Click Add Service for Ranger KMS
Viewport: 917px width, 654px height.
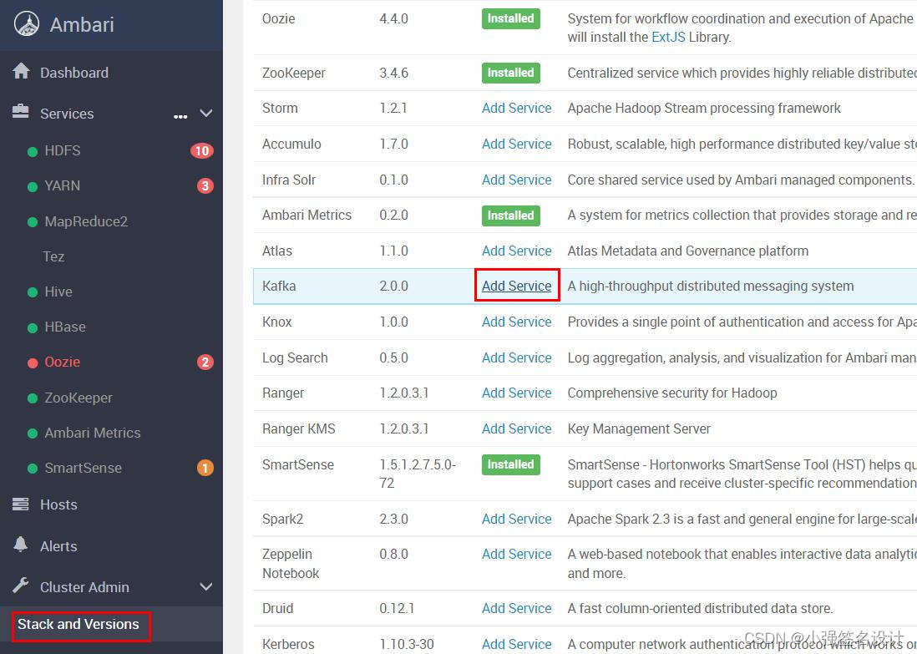click(516, 428)
